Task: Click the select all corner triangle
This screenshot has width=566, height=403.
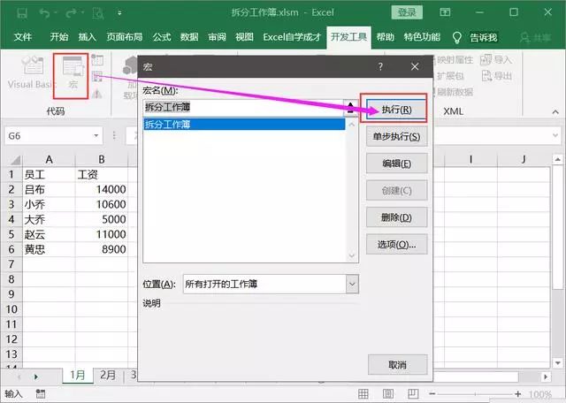Action: point(15,160)
